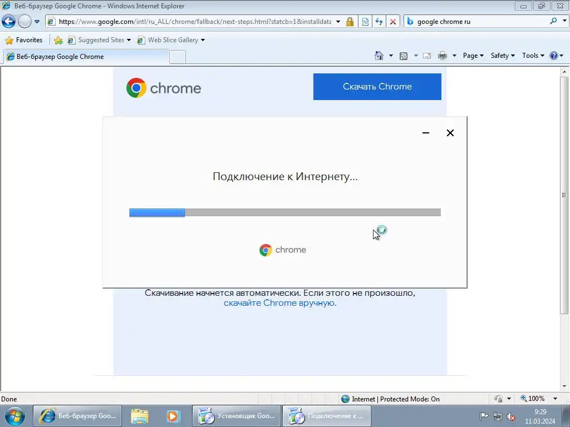Click Read Mail envelope icon
Screen dimensions: 570x427
(427, 56)
